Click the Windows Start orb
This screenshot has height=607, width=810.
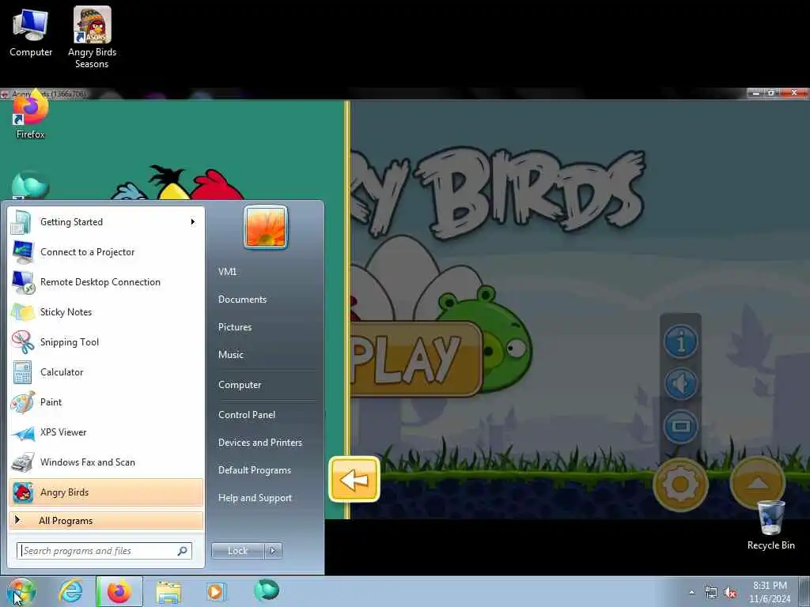[x=21, y=591]
